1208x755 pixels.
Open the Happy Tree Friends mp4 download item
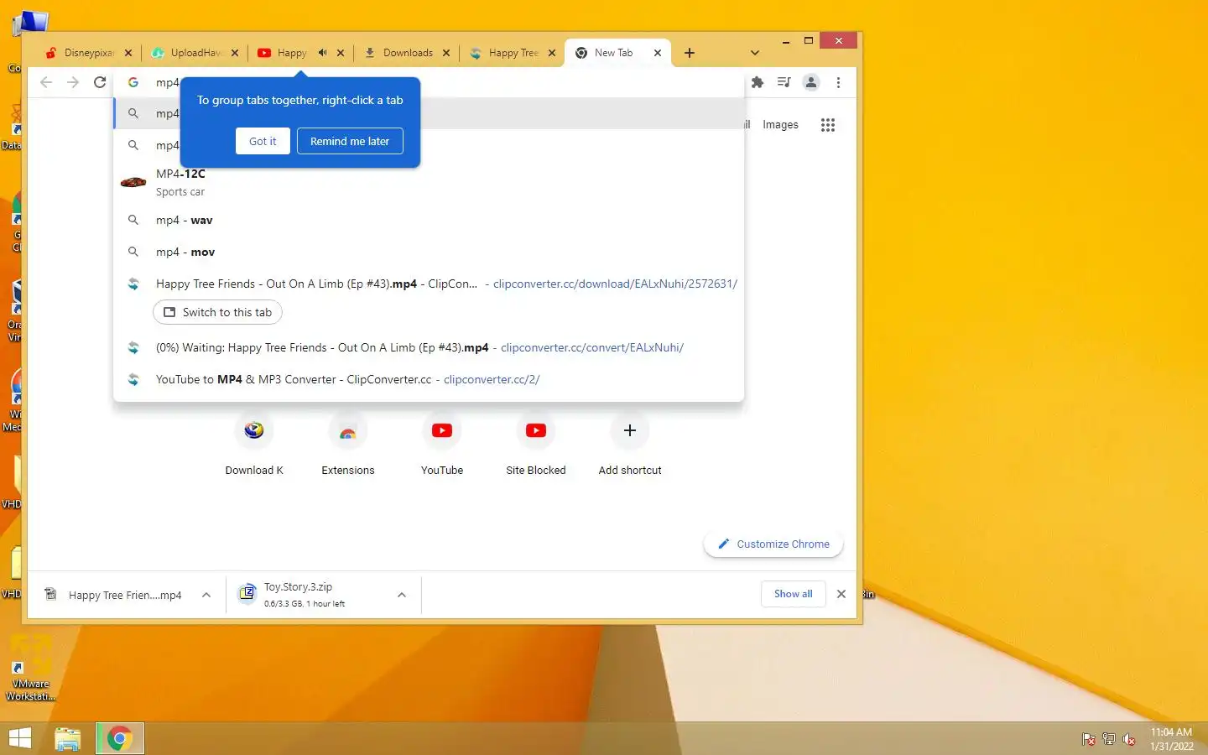click(x=113, y=595)
